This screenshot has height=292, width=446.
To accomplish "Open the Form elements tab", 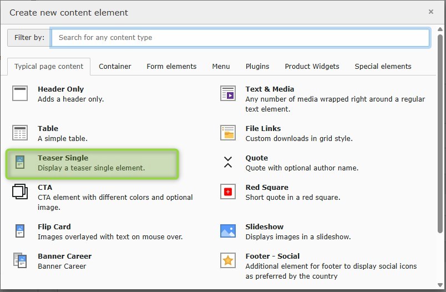I will [x=171, y=66].
